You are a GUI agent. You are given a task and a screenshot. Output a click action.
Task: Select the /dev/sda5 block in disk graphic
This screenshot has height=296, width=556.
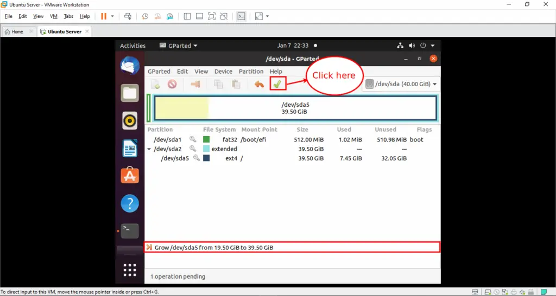(295, 108)
